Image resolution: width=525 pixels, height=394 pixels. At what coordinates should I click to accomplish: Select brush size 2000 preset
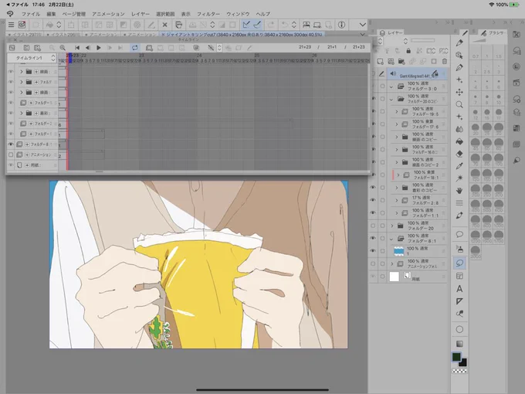click(475, 251)
